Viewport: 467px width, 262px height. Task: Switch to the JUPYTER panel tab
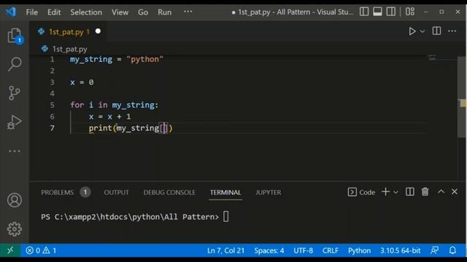pyautogui.click(x=269, y=192)
